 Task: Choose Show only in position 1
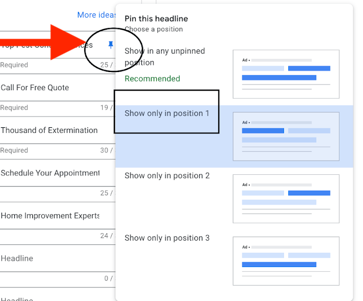167,113
